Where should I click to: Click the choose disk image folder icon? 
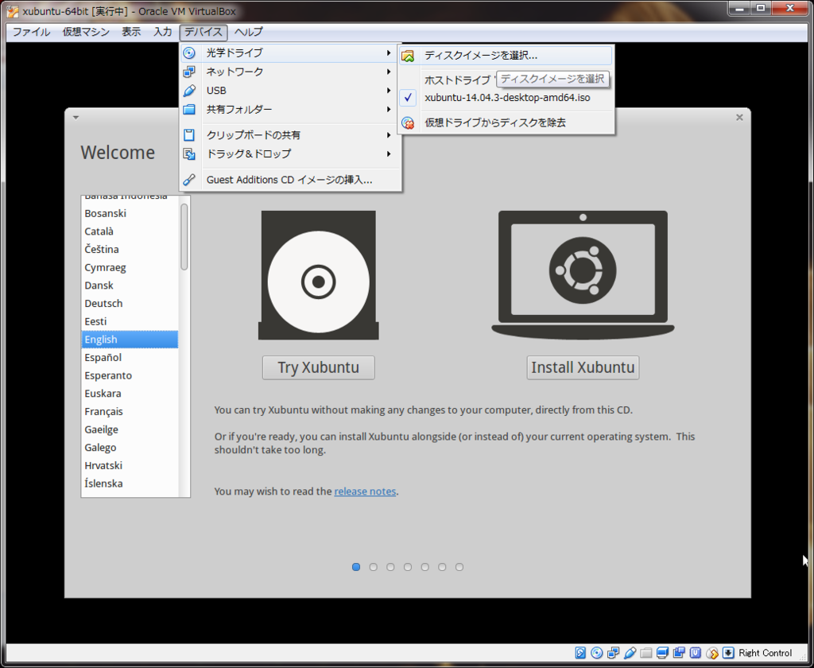pos(408,56)
